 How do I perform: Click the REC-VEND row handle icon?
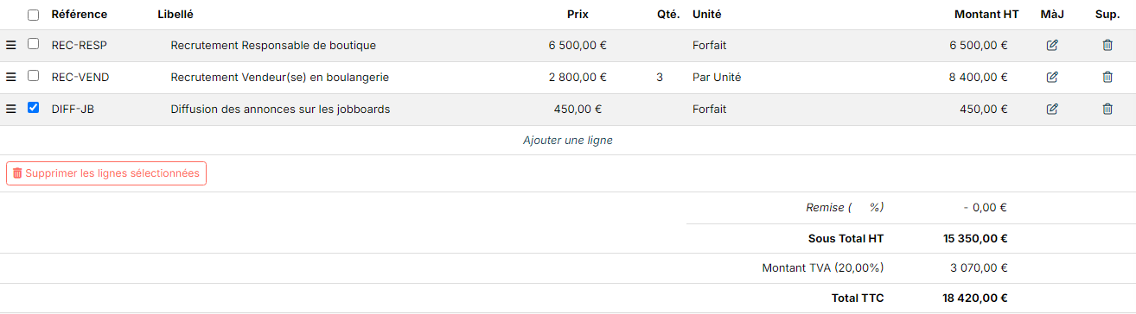[11, 78]
